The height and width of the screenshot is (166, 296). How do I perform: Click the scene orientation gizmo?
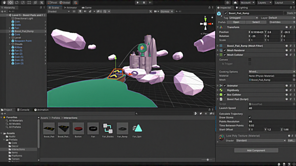tap(205, 24)
